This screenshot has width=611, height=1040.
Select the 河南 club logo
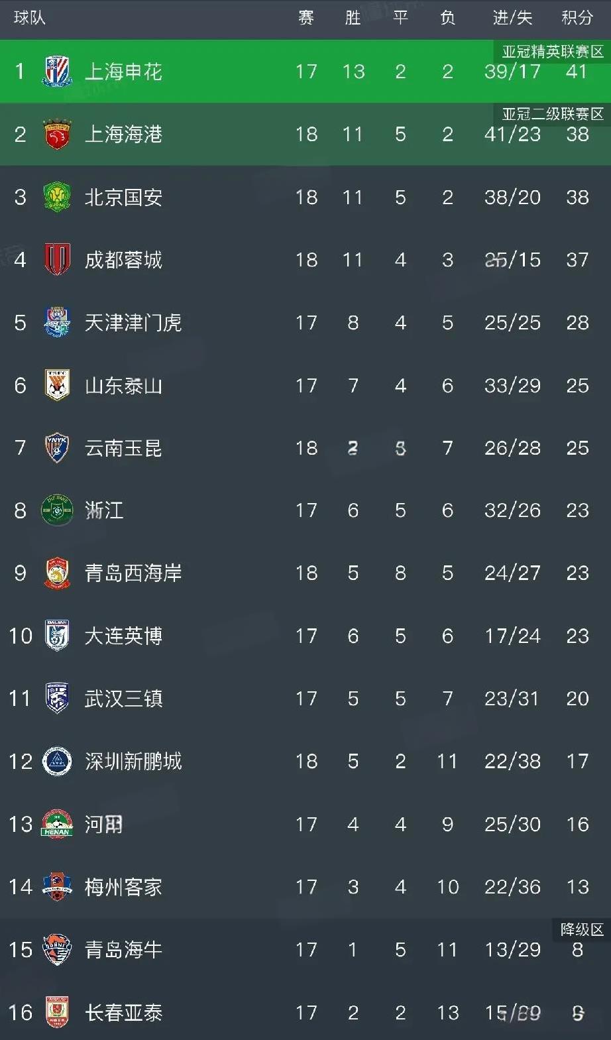57,824
